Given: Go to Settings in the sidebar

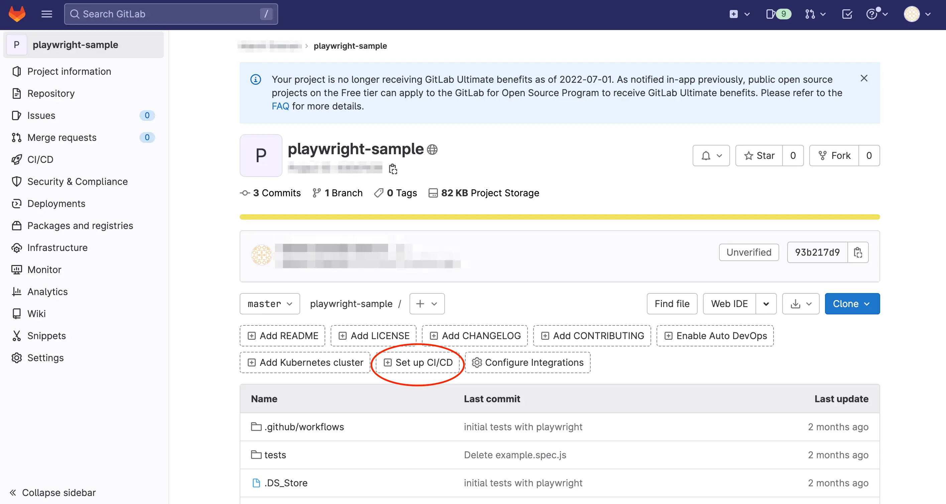Looking at the screenshot, I should coord(45,358).
